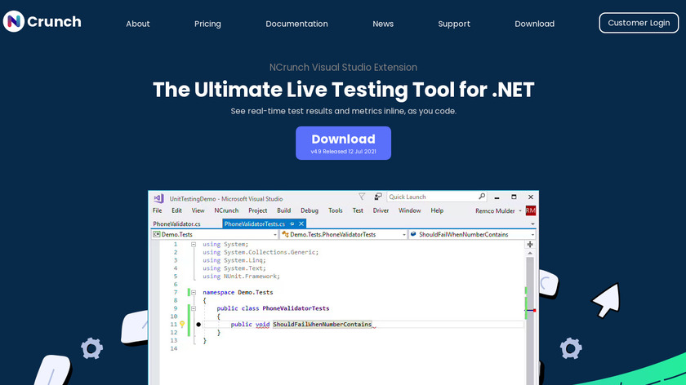The width and height of the screenshot is (686, 385).
Task: Click Download in the navigation bar
Action: click(534, 24)
